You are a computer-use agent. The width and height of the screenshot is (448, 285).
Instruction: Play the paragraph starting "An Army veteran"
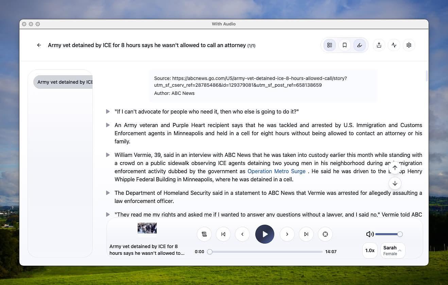[x=108, y=125]
